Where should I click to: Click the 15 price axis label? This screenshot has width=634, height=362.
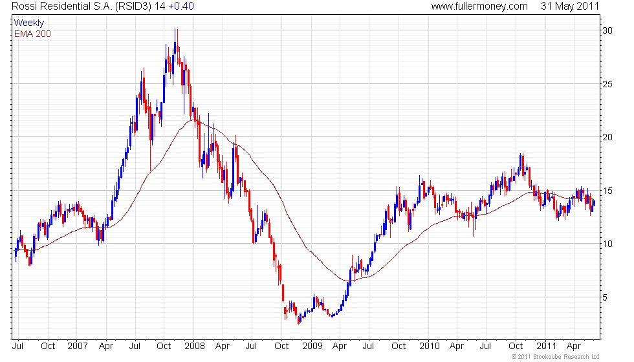pyautogui.click(x=607, y=191)
